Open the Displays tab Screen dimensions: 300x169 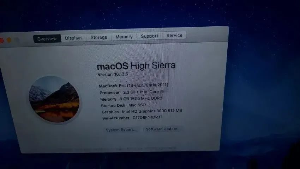(x=74, y=38)
